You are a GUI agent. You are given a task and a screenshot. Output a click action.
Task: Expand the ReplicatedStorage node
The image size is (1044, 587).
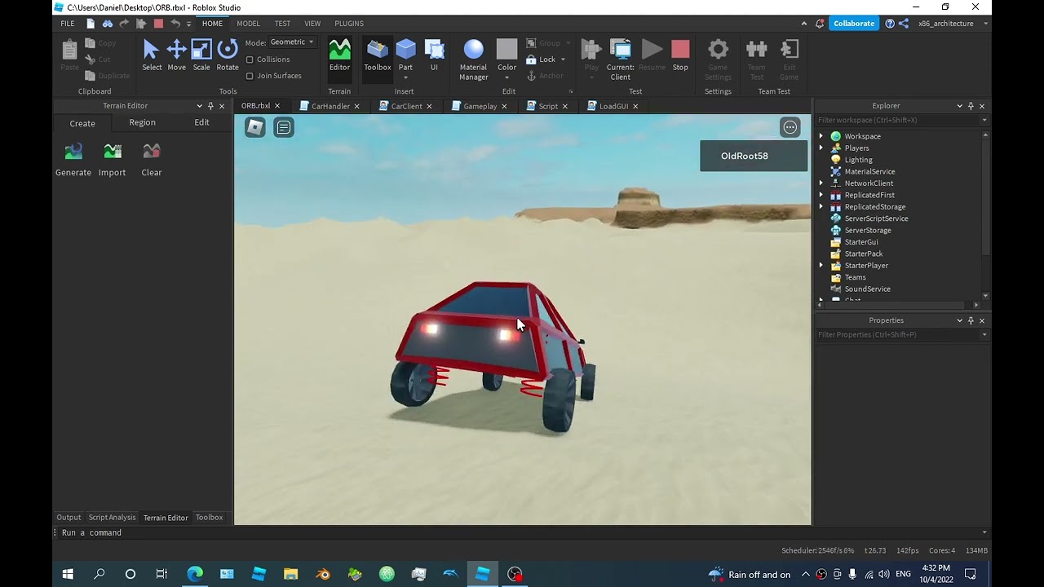point(821,207)
